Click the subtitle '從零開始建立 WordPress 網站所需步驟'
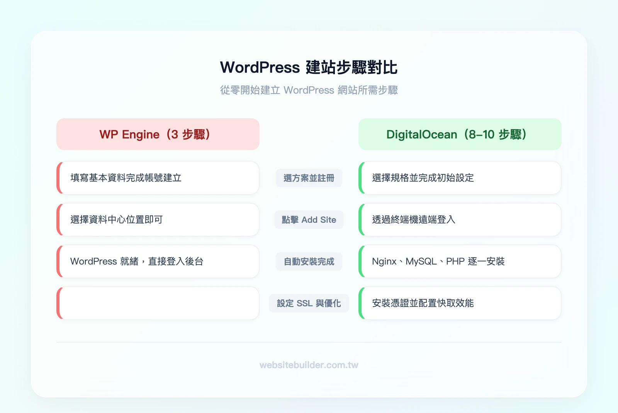 point(309,90)
